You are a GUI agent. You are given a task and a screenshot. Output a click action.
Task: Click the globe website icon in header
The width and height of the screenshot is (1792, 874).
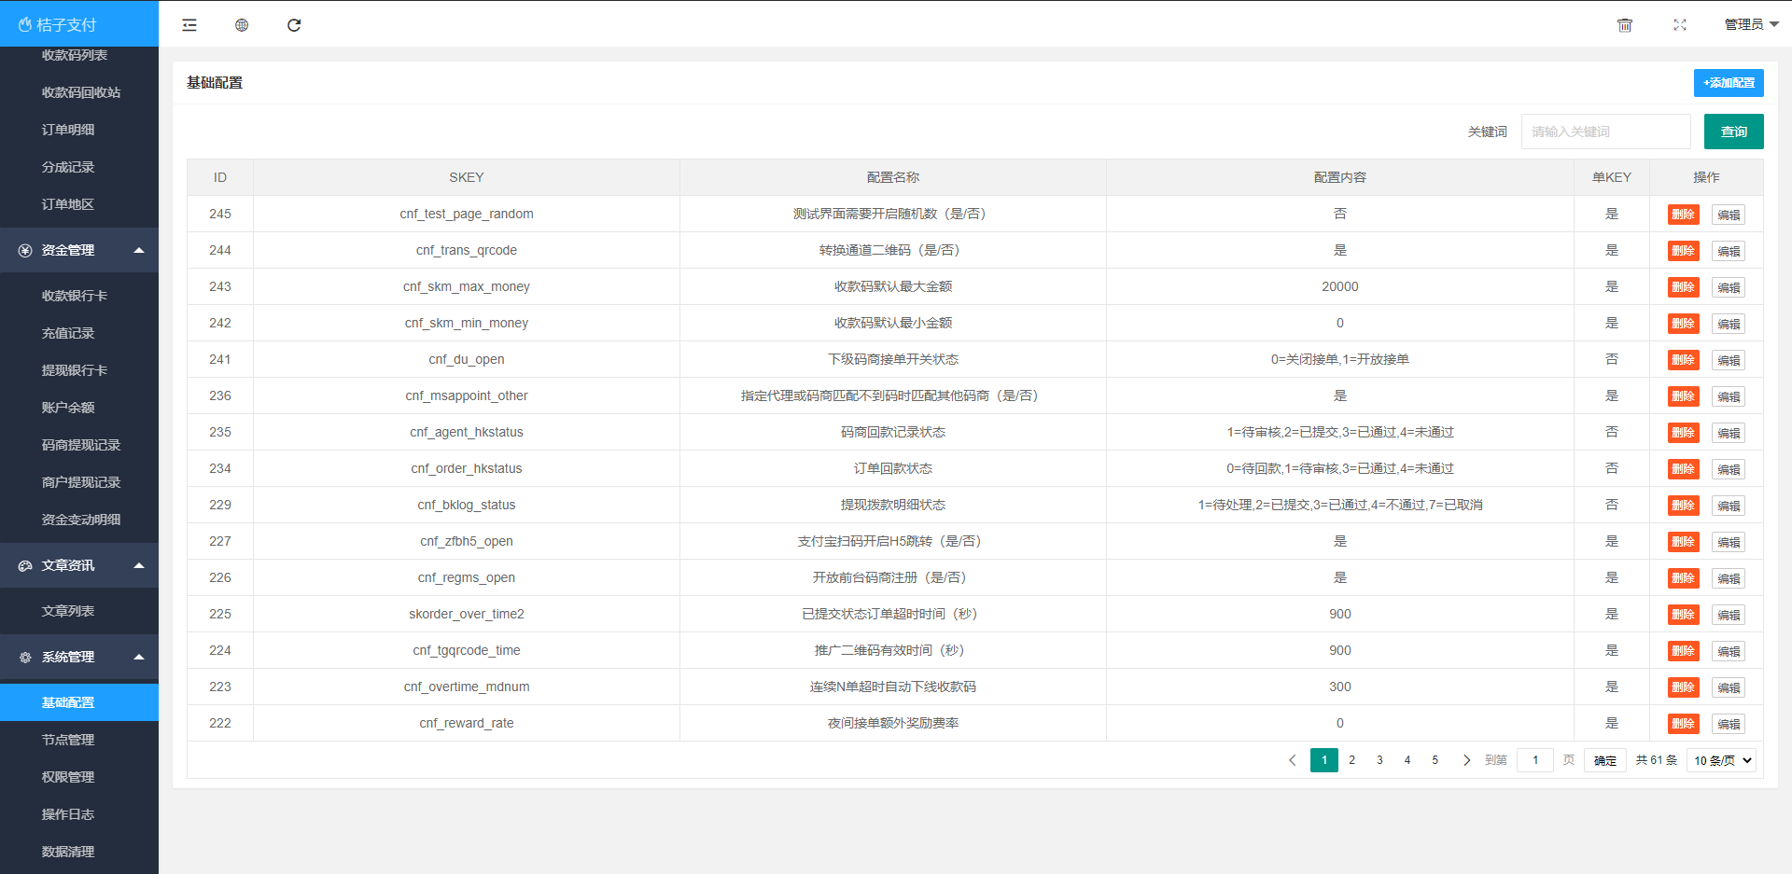242,25
